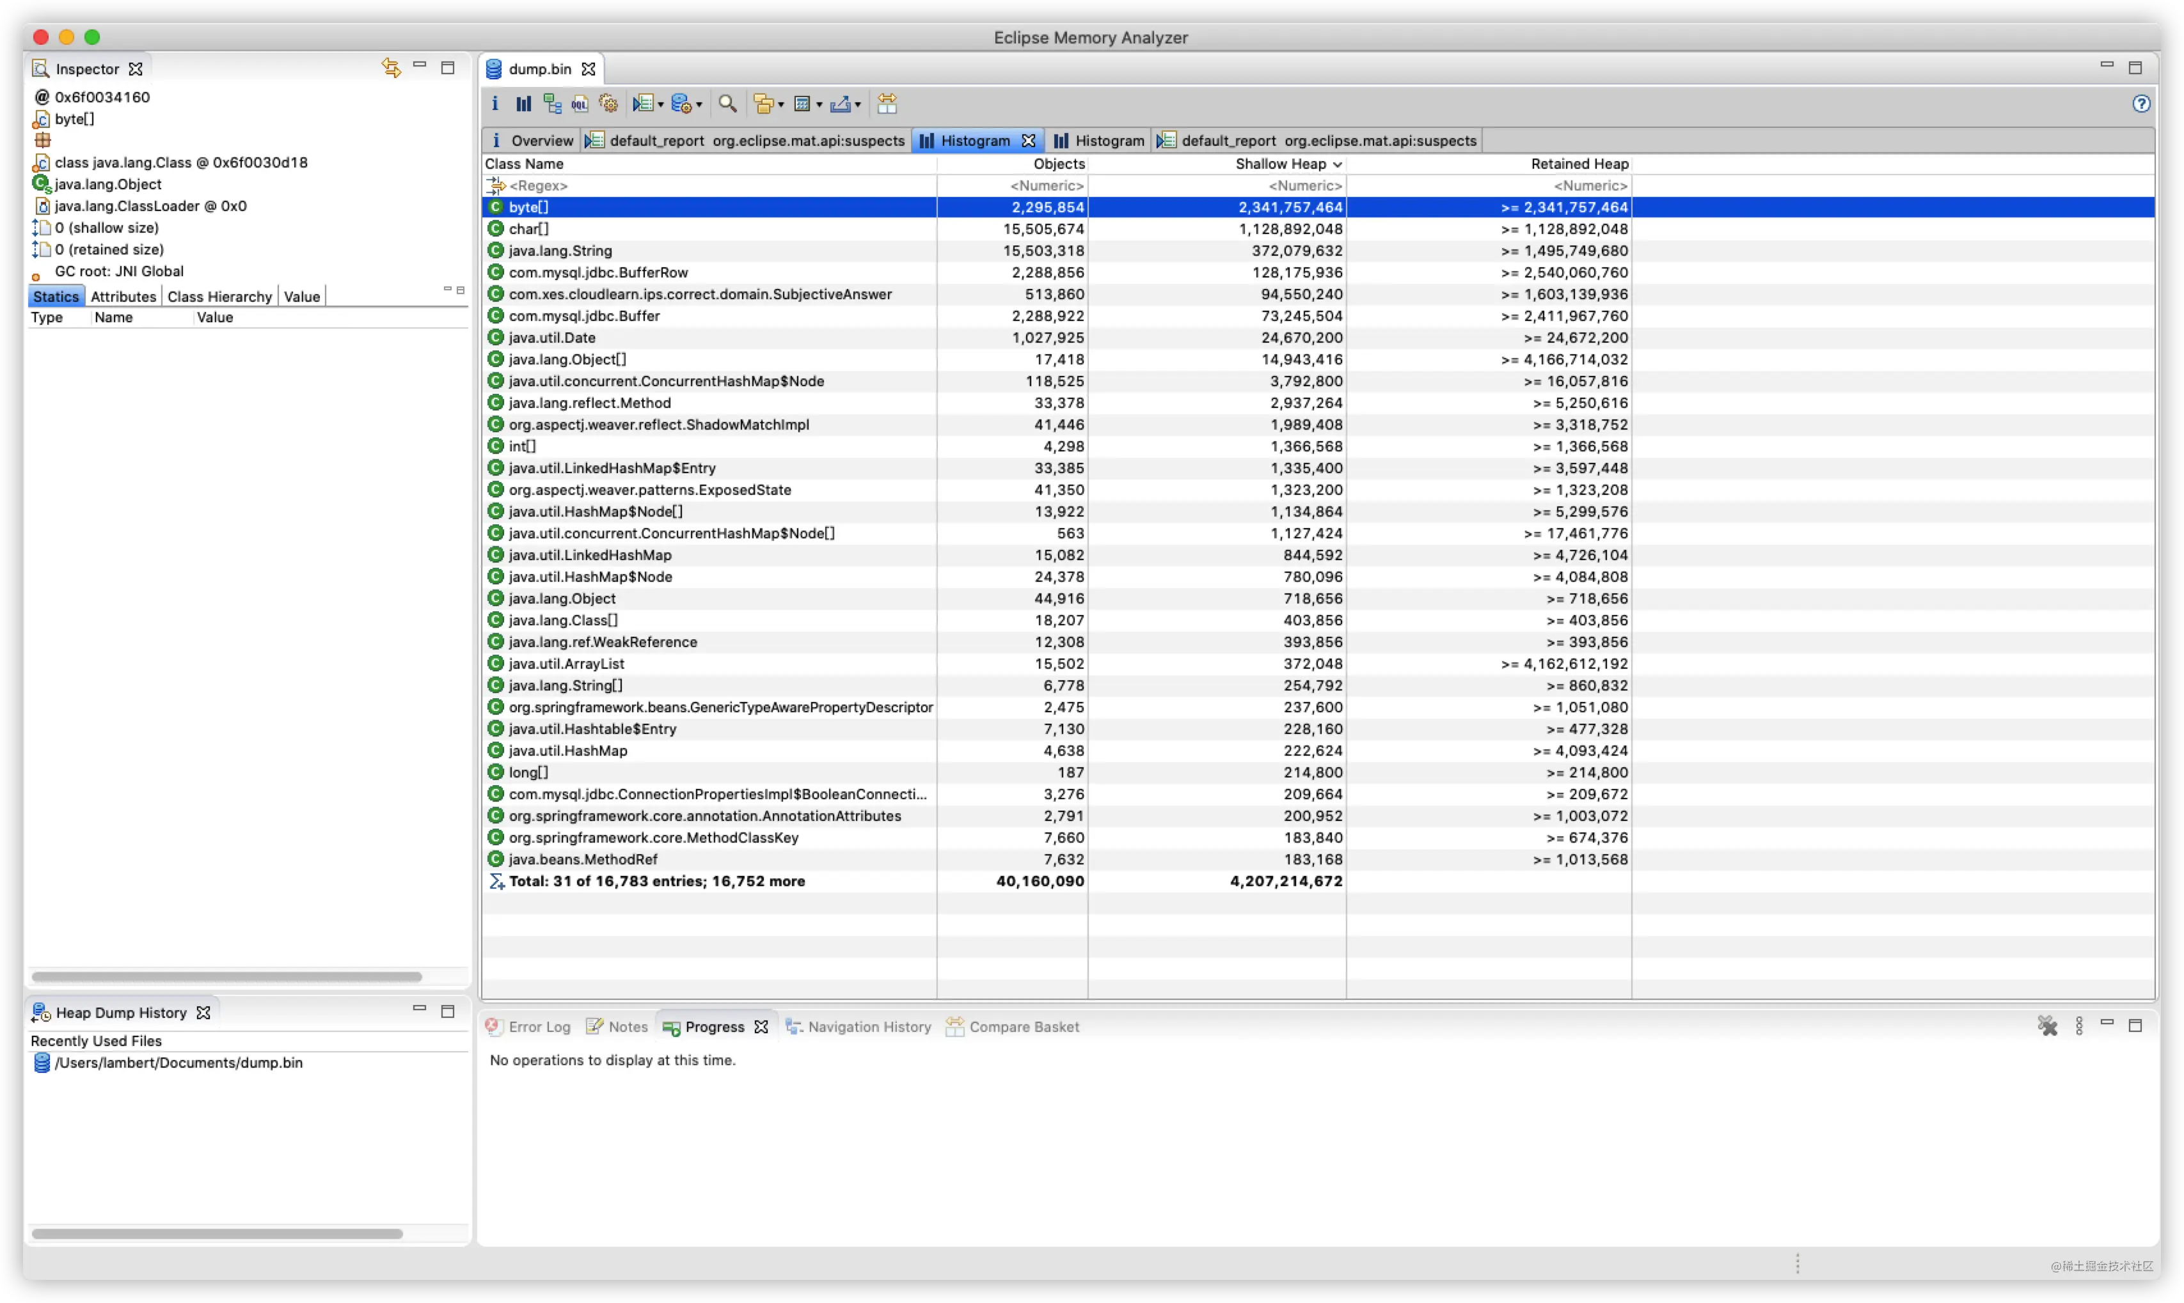Expand the export dropdown arrow
The height and width of the screenshot is (1303, 2184).
859,105
